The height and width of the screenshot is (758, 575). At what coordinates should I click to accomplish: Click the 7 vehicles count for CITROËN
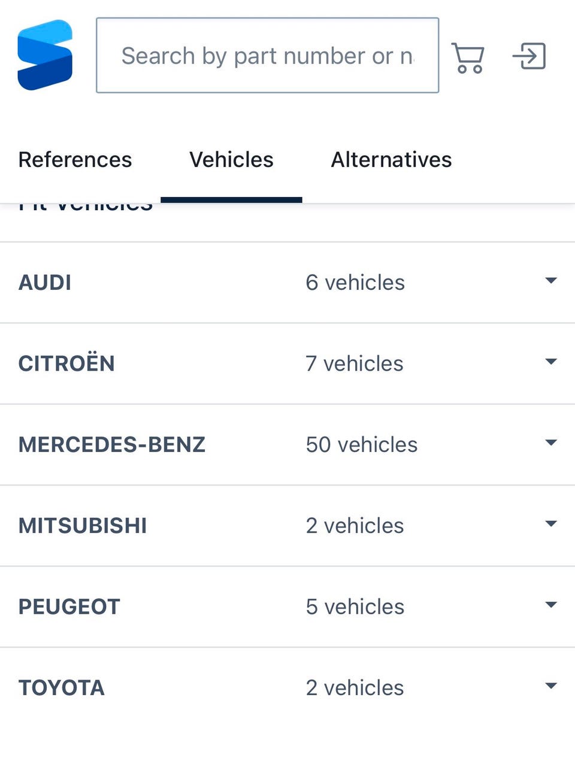click(x=354, y=363)
